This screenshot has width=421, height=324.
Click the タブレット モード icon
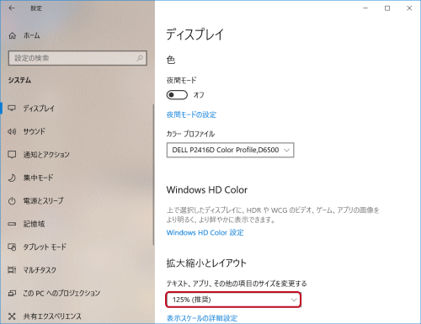pyautogui.click(x=12, y=247)
